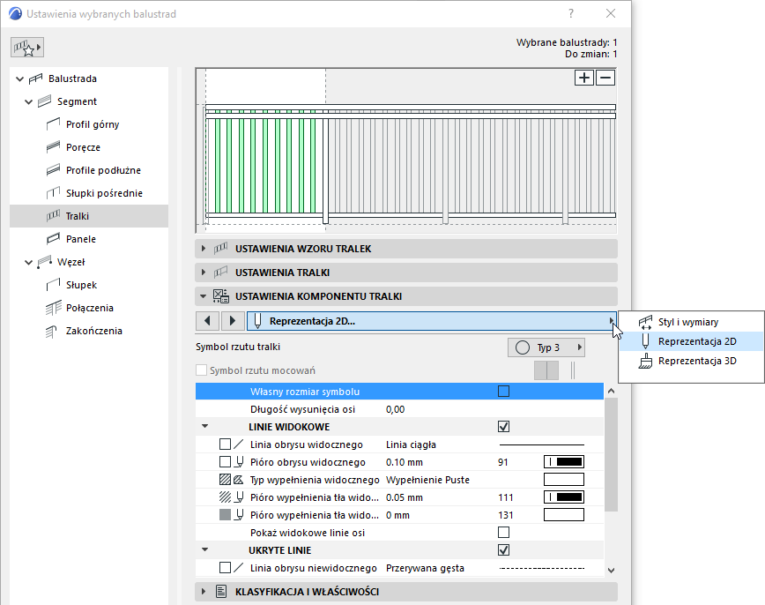
Task: Collapse USTAWIENIA KOMPONENTU TRALKI panel
Action: [204, 296]
